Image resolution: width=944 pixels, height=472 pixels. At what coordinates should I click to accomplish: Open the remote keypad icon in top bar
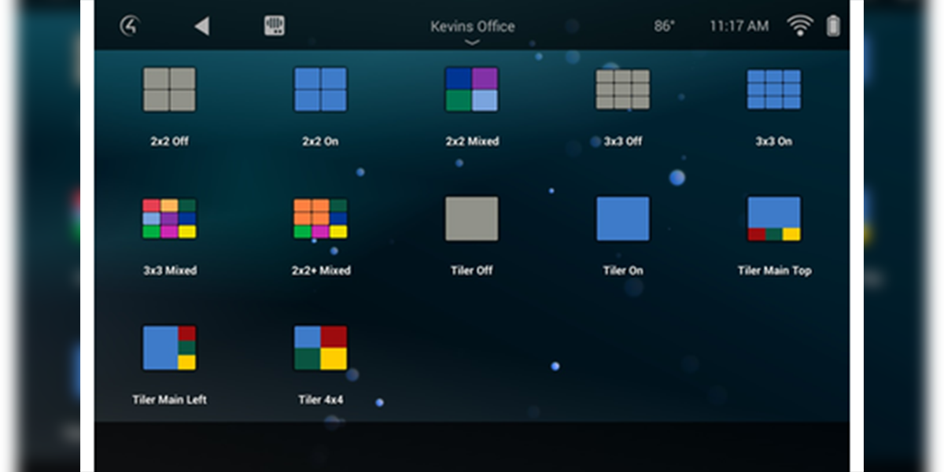click(x=275, y=26)
